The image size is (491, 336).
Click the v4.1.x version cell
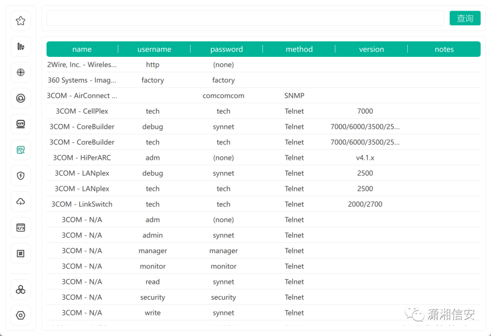click(365, 158)
